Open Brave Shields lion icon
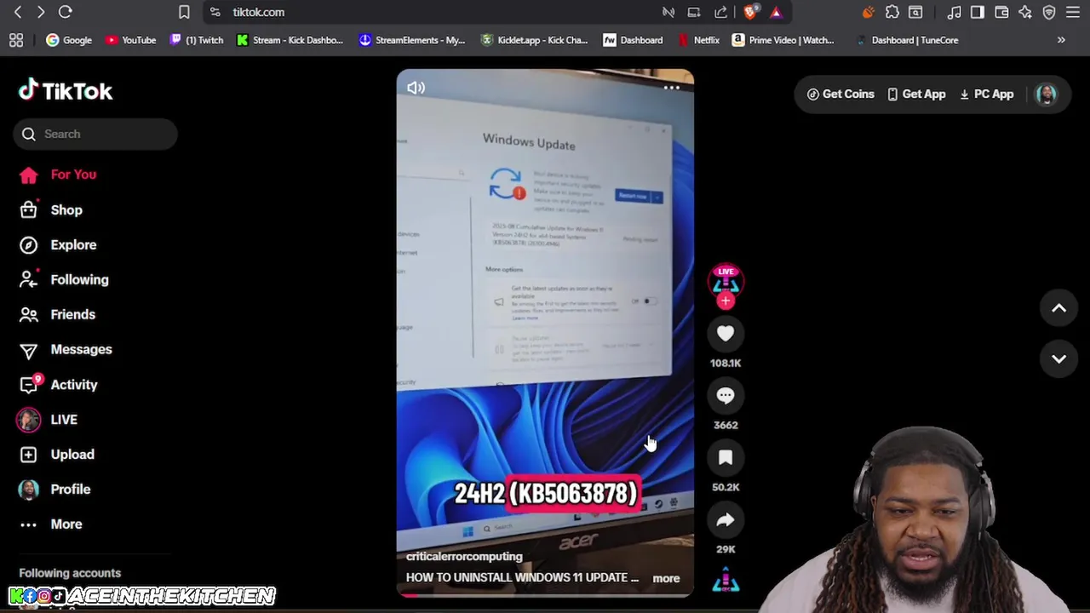1090x613 pixels. 750,12
